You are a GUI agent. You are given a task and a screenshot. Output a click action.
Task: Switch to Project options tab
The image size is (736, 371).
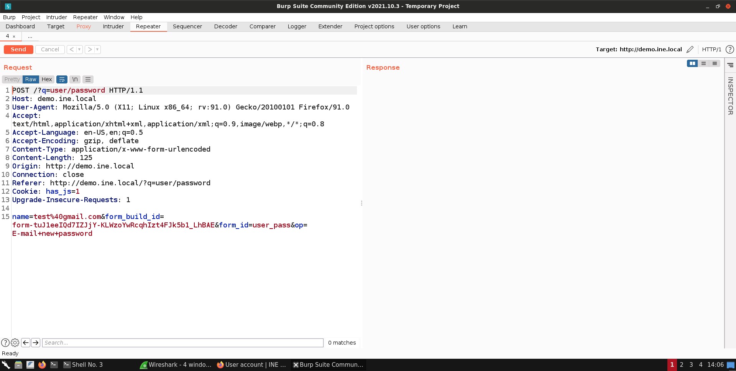point(375,26)
